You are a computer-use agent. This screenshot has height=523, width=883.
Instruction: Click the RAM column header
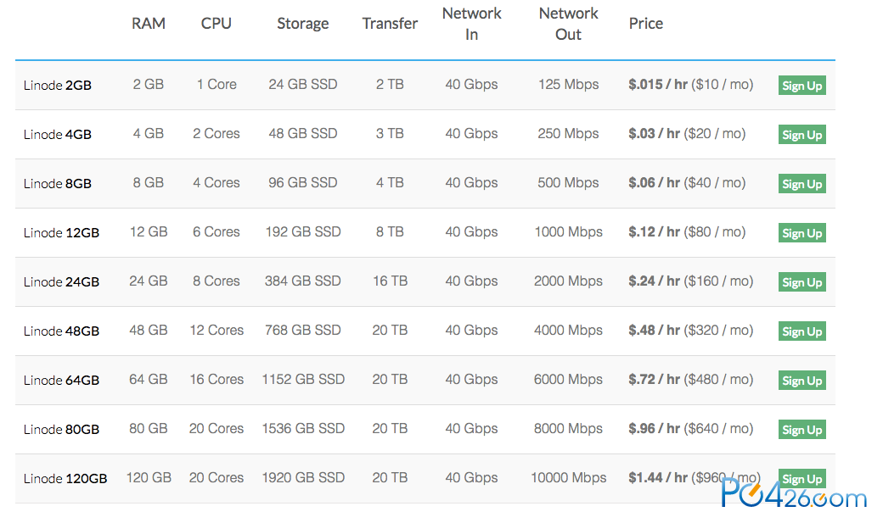tap(149, 24)
